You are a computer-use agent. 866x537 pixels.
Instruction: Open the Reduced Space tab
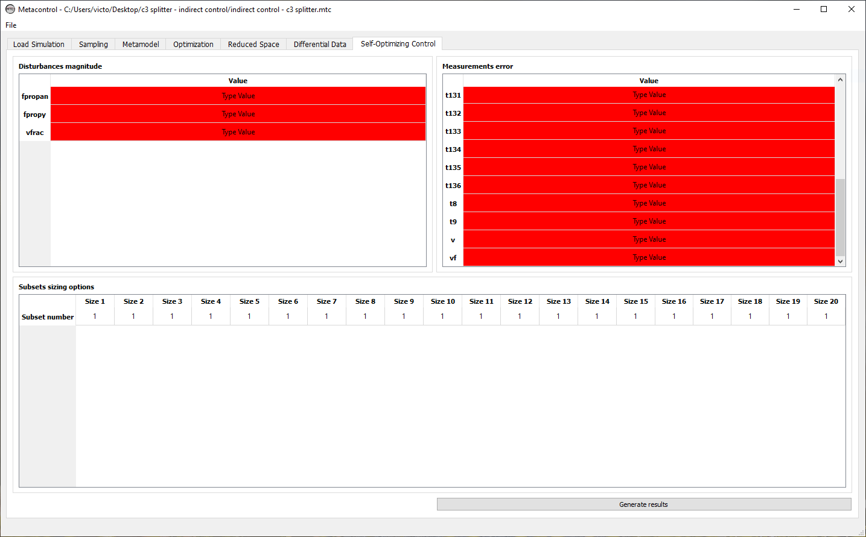point(253,43)
